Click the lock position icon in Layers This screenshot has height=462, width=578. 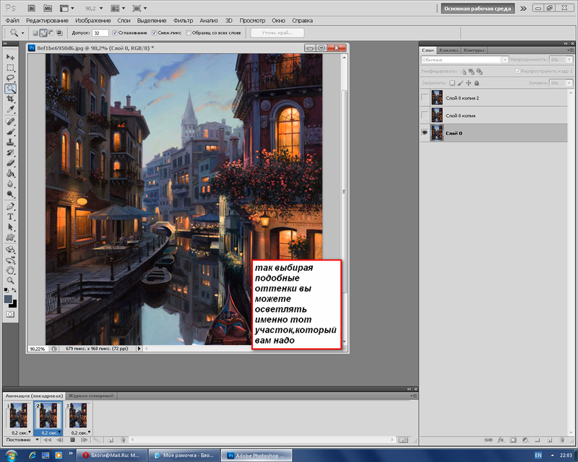point(468,83)
